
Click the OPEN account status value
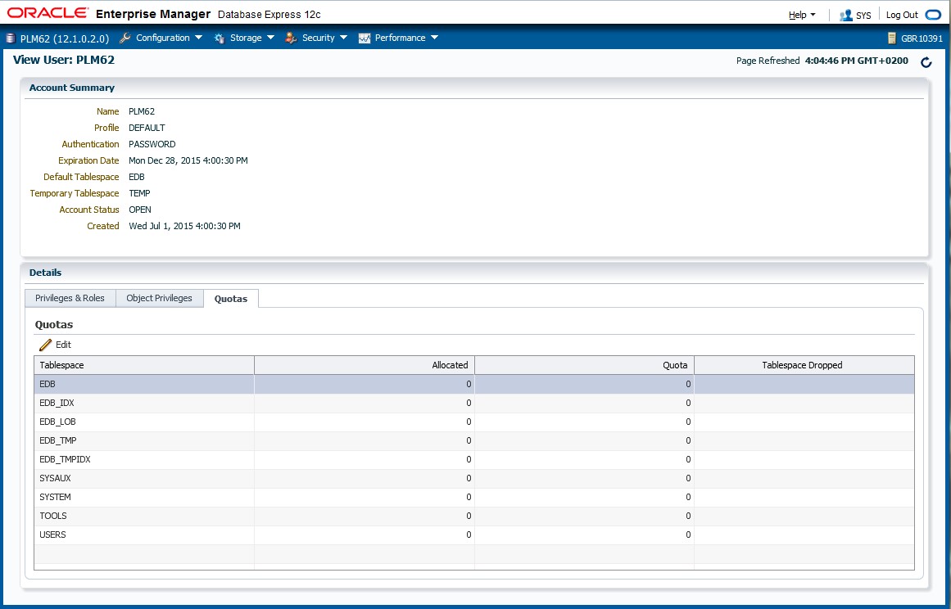click(140, 210)
